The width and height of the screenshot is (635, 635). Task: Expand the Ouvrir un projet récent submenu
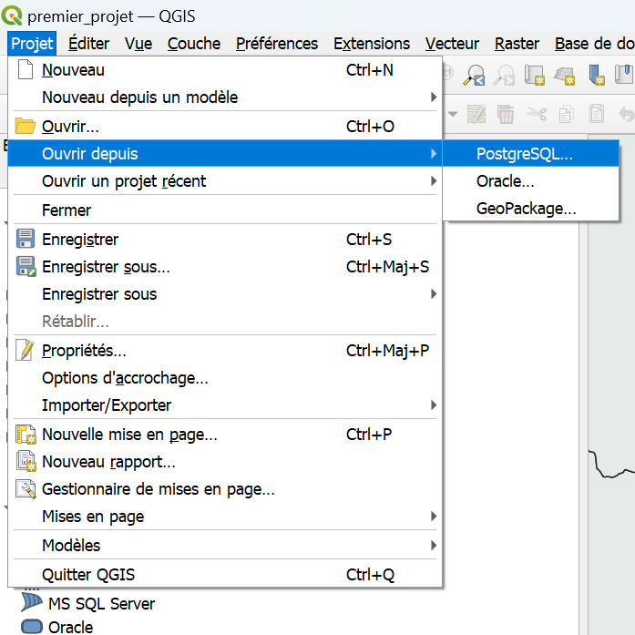(434, 181)
